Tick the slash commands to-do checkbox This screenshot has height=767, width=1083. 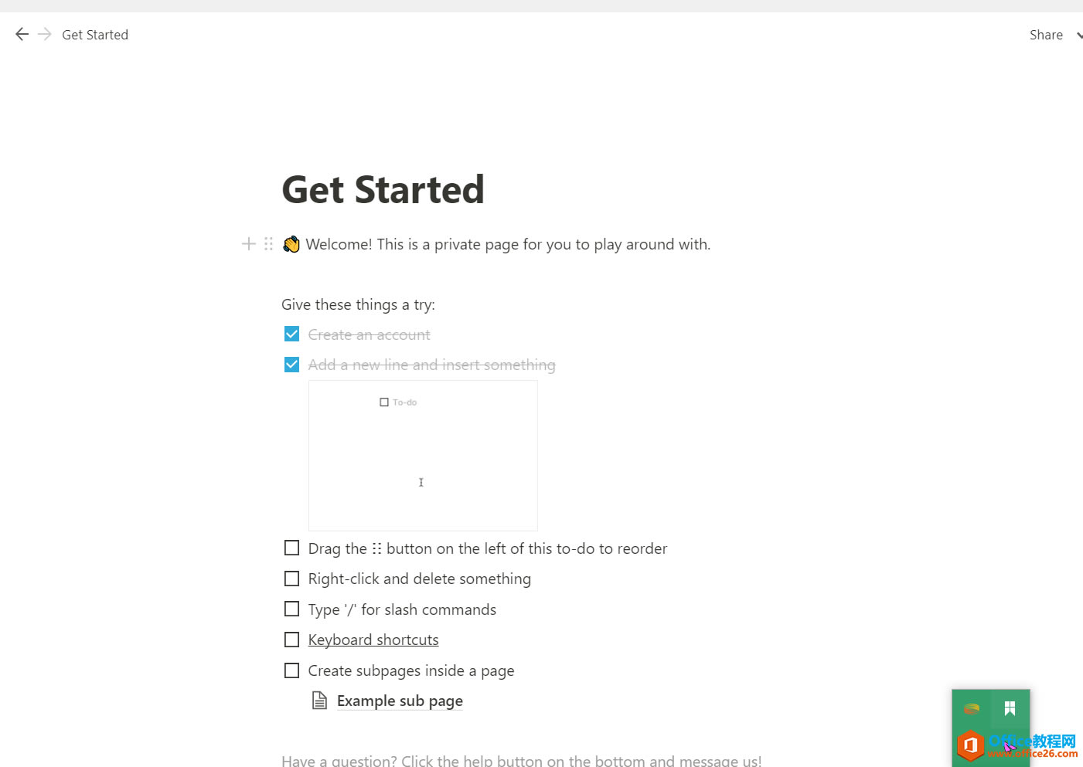click(x=291, y=609)
